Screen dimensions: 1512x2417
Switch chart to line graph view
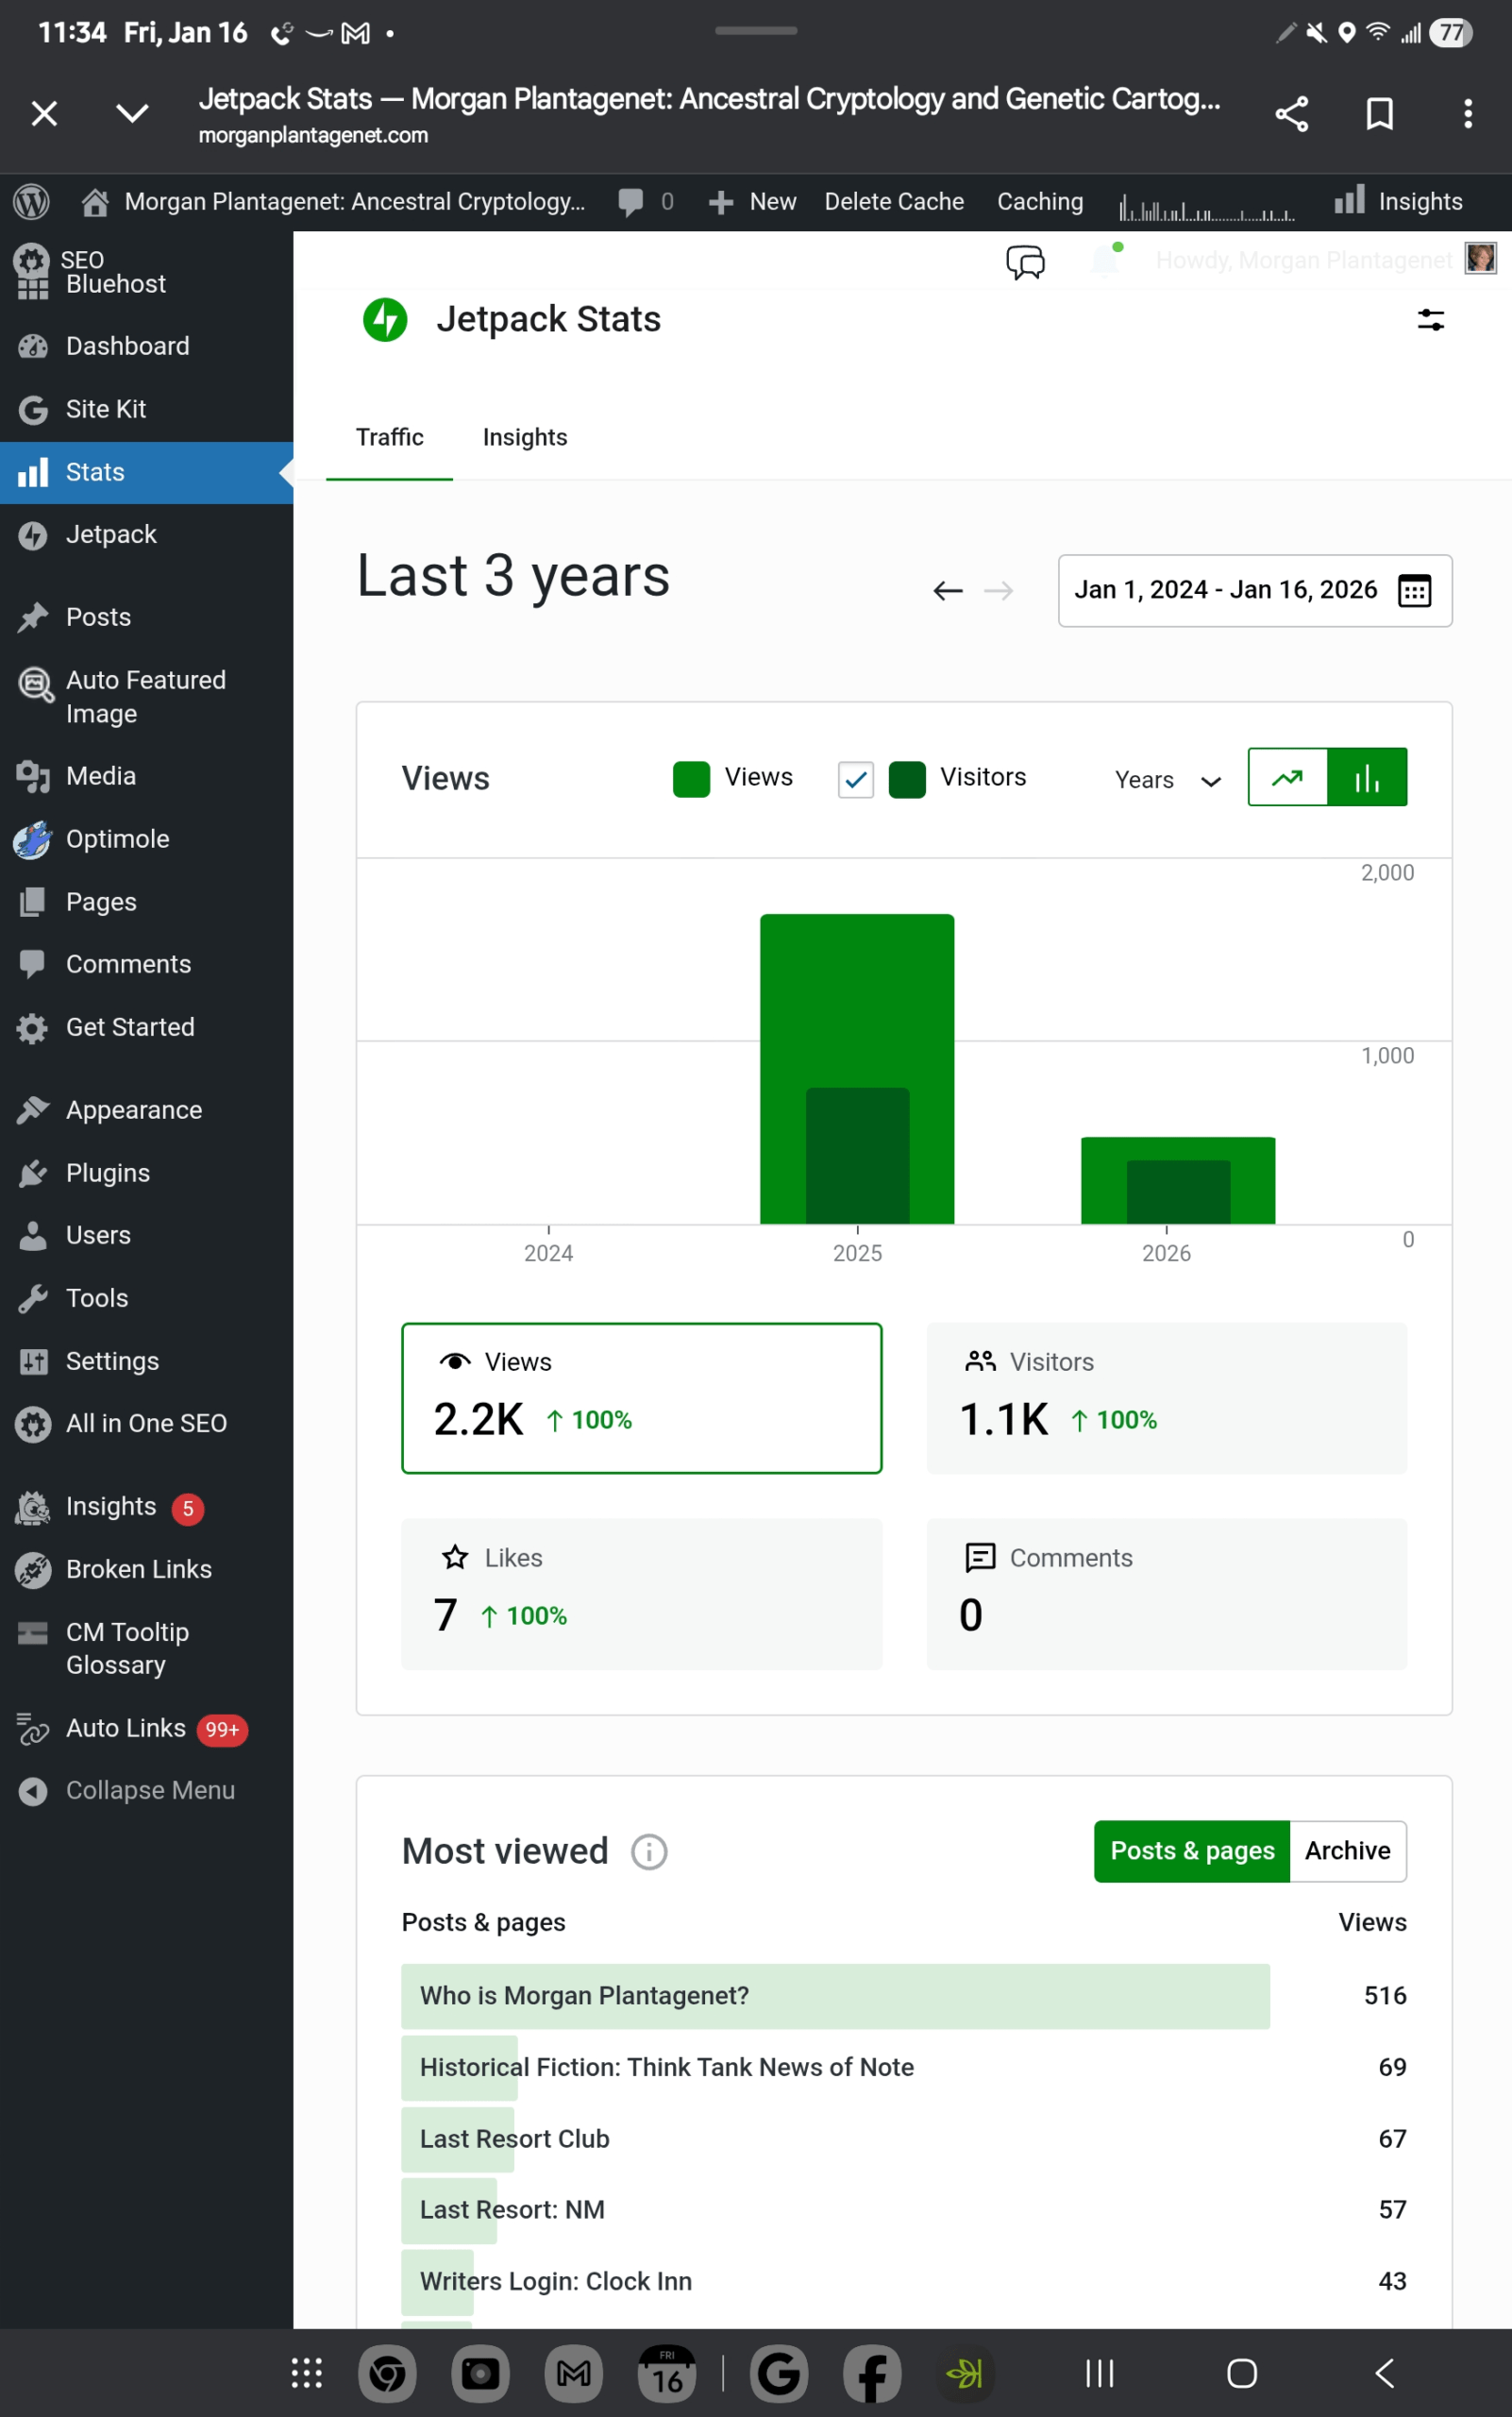(1287, 777)
